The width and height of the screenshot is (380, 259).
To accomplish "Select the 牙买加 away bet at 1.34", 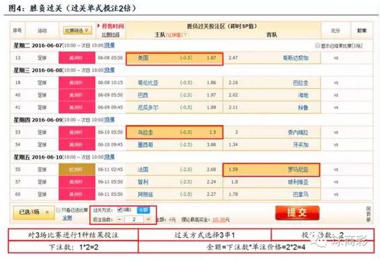I will coord(272,145).
